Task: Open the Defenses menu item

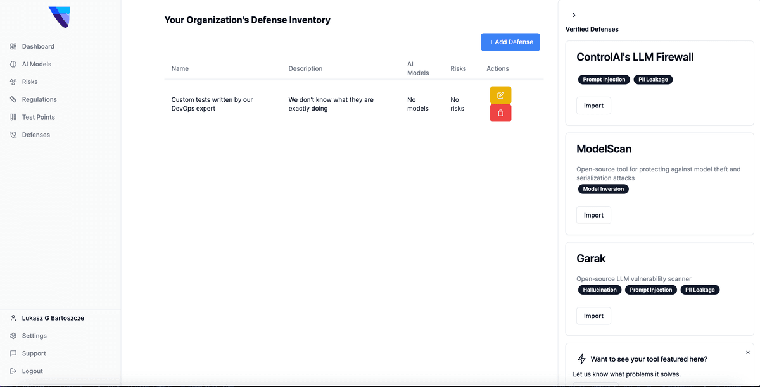Action: pyautogui.click(x=35, y=135)
